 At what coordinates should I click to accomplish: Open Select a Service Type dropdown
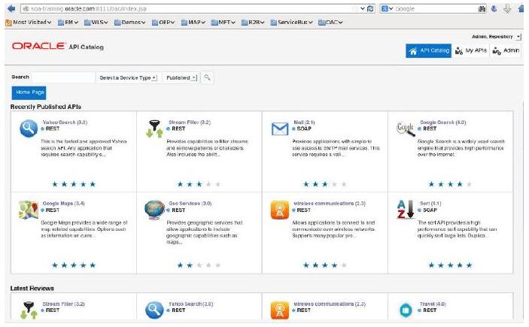coord(128,78)
